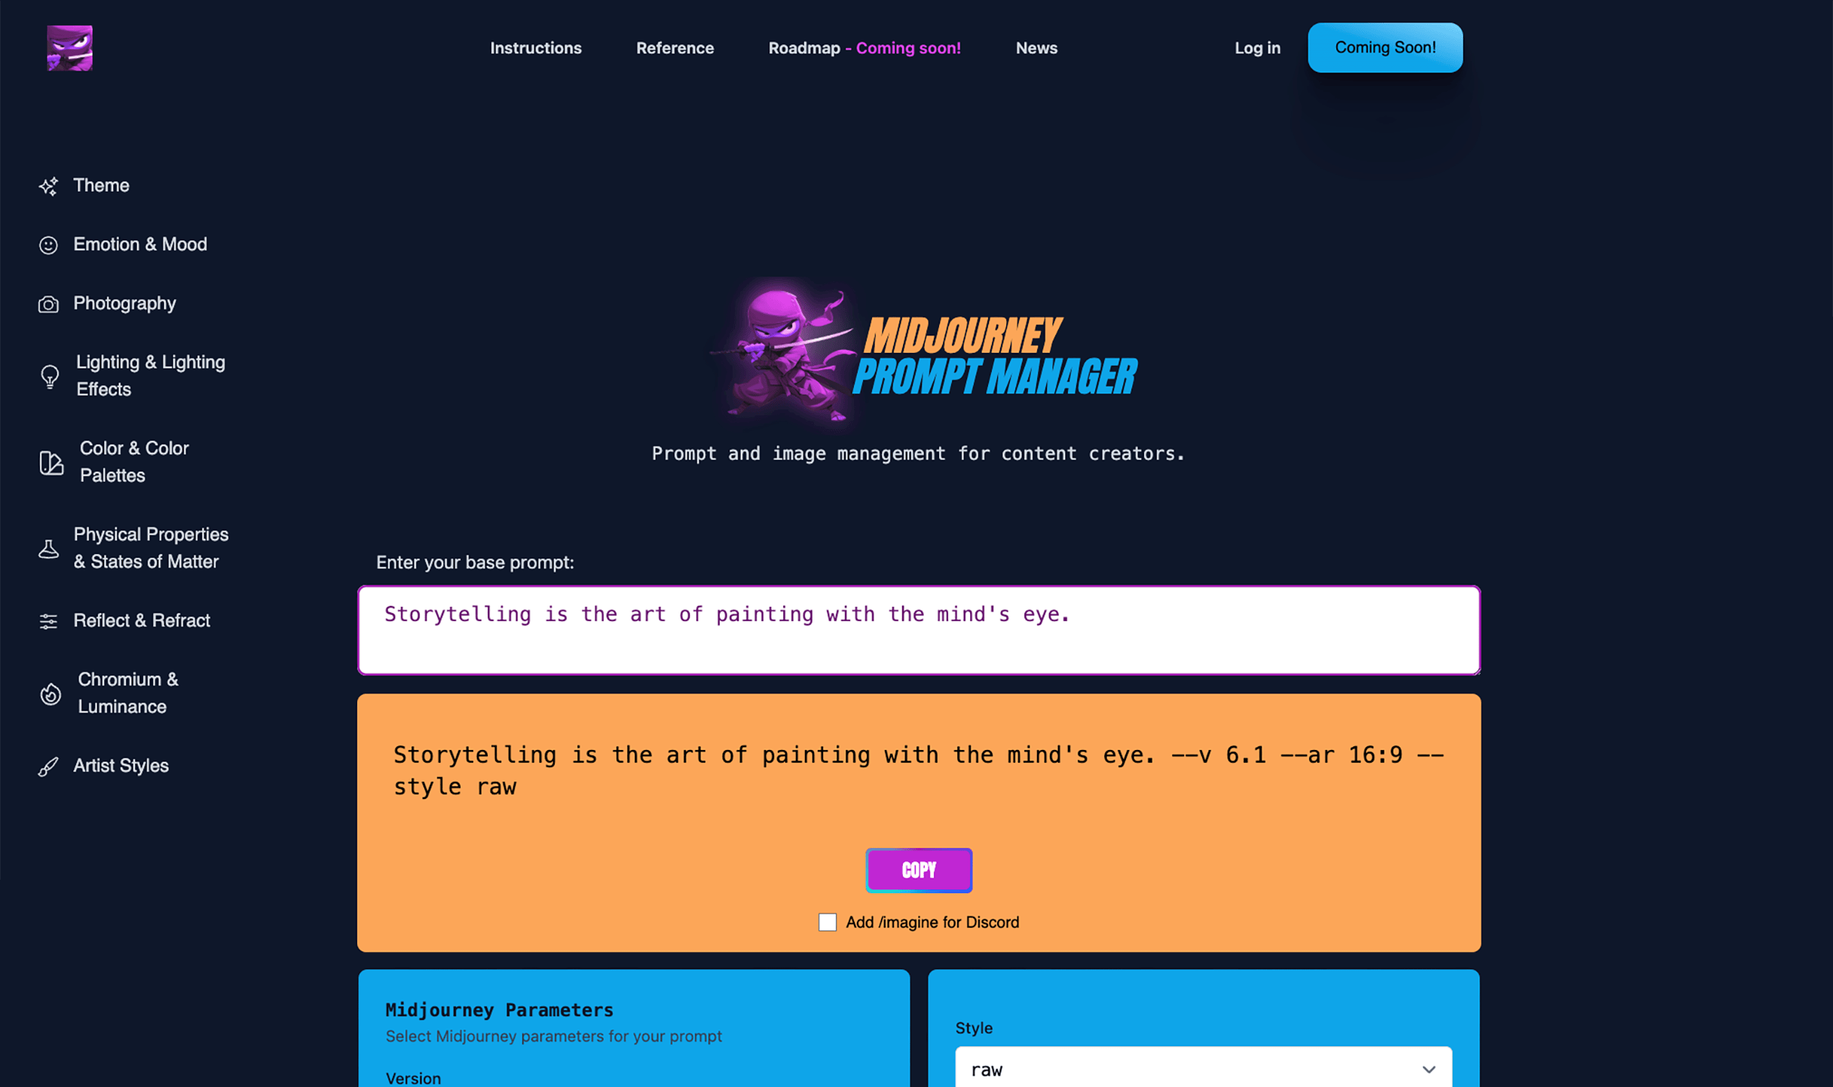Click the Reference navigation menu item
1833x1087 pixels.
674,47
